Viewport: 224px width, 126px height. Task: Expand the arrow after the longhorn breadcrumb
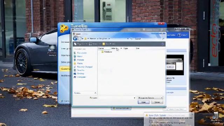(x=109, y=39)
